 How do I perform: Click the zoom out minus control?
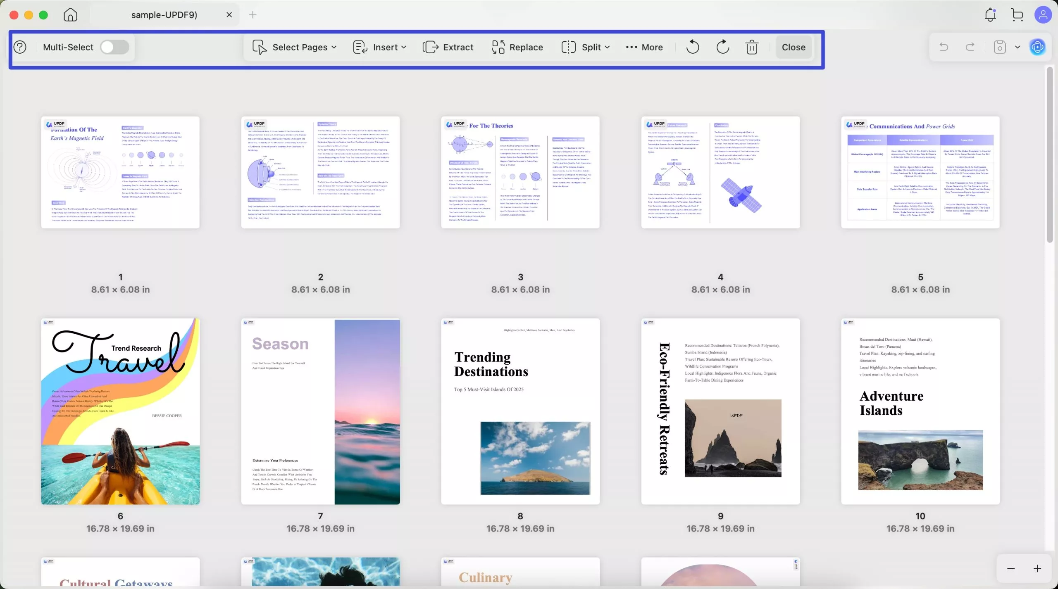(x=1011, y=568)
